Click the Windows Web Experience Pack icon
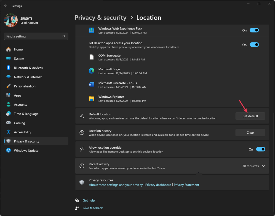 [x=92, y=30]
